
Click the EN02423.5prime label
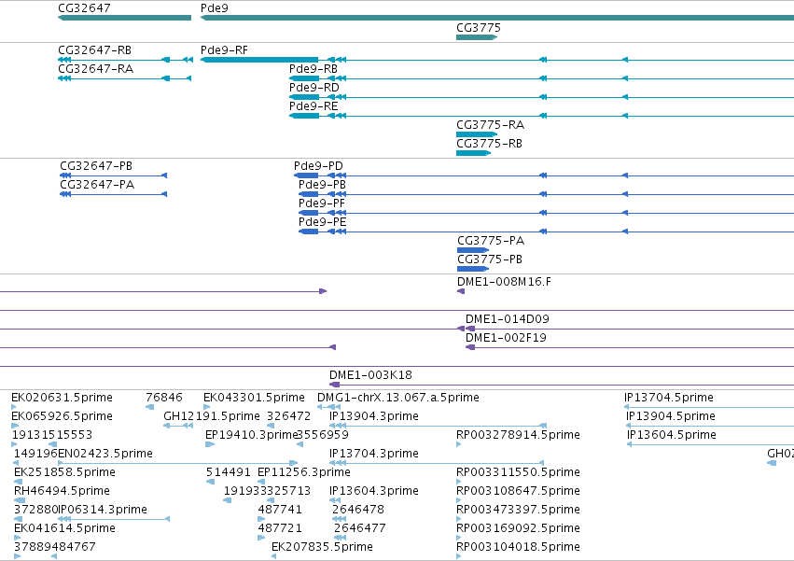coord(105,454)
